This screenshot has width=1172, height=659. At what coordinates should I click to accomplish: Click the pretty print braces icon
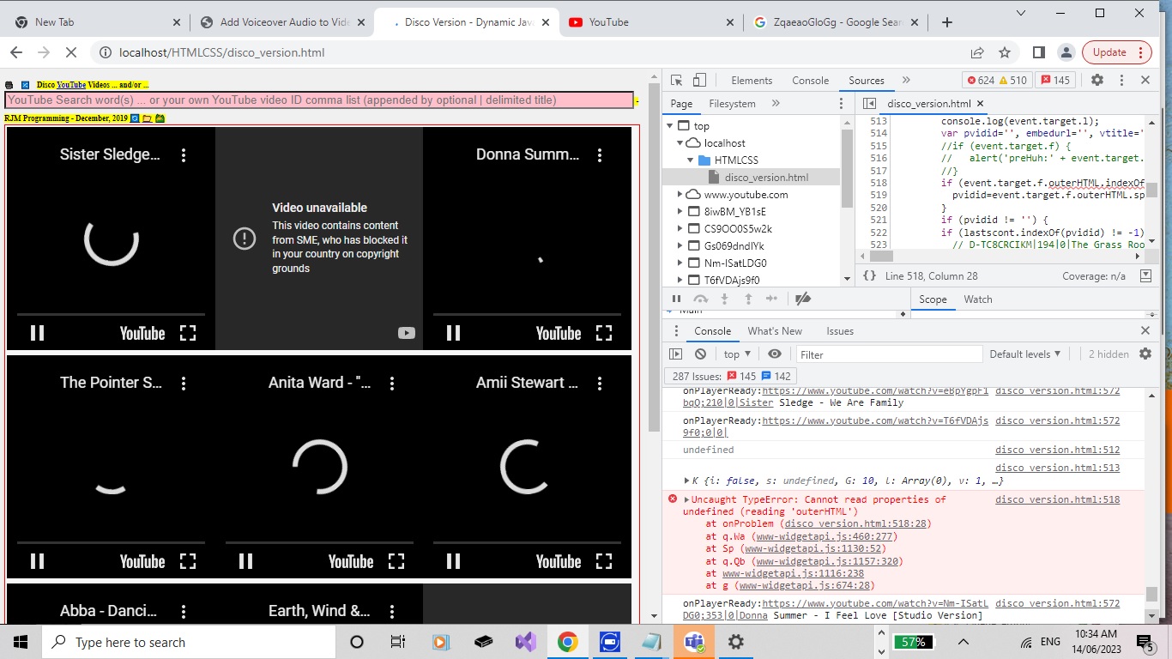[869, 276]
